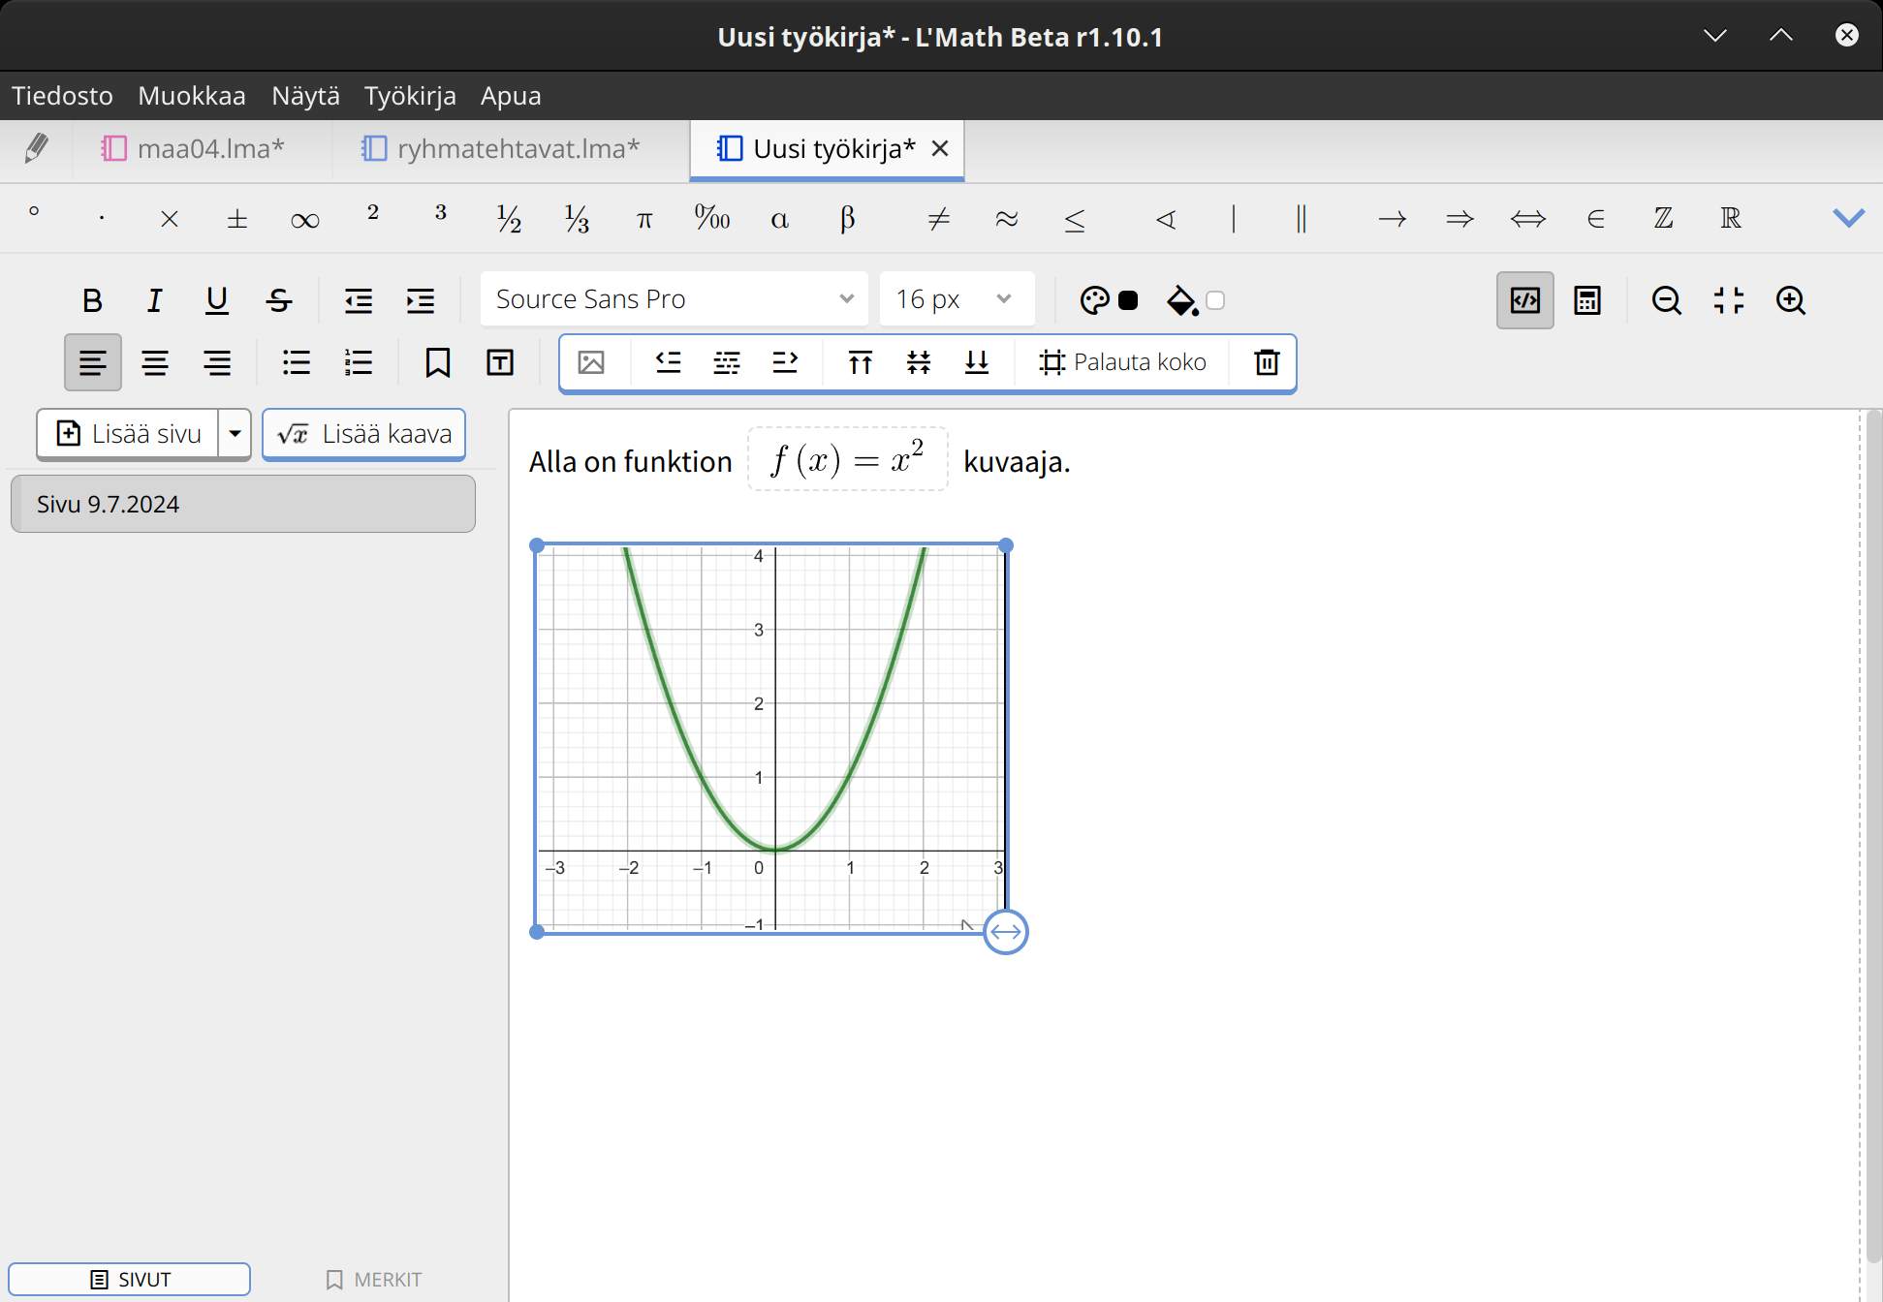The width and height of the screenshot is (1883, 1302).
Task: Delete the selected image with trash icon
Action: click(1267, 362)
